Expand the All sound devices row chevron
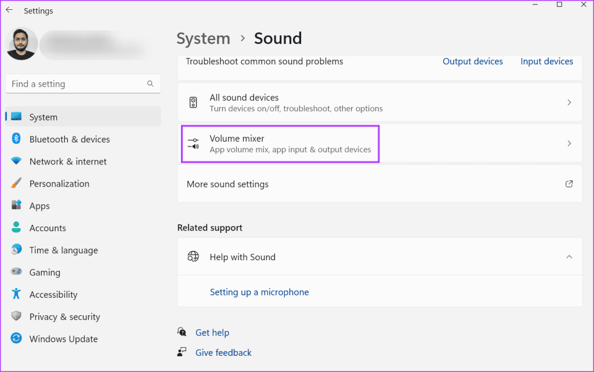 coord(569,102)
